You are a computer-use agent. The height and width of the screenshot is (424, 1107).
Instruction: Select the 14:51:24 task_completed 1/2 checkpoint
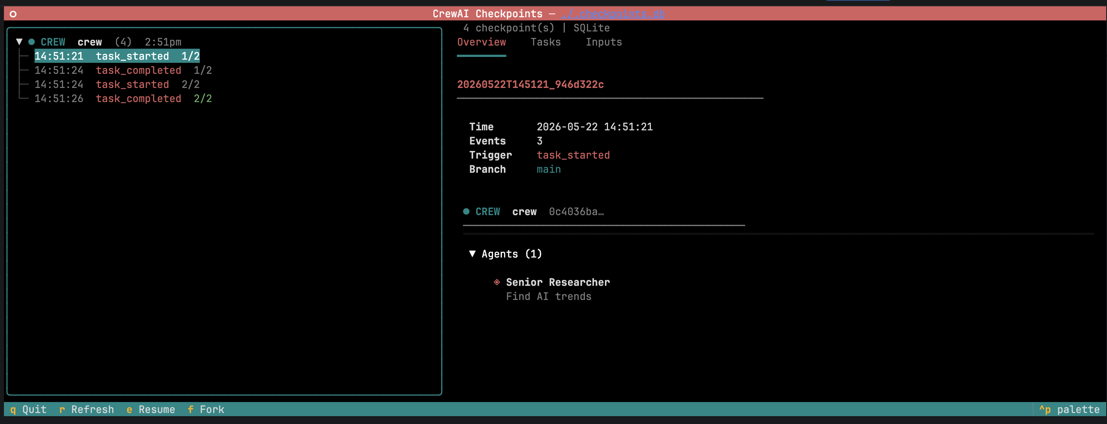(123, 70)
